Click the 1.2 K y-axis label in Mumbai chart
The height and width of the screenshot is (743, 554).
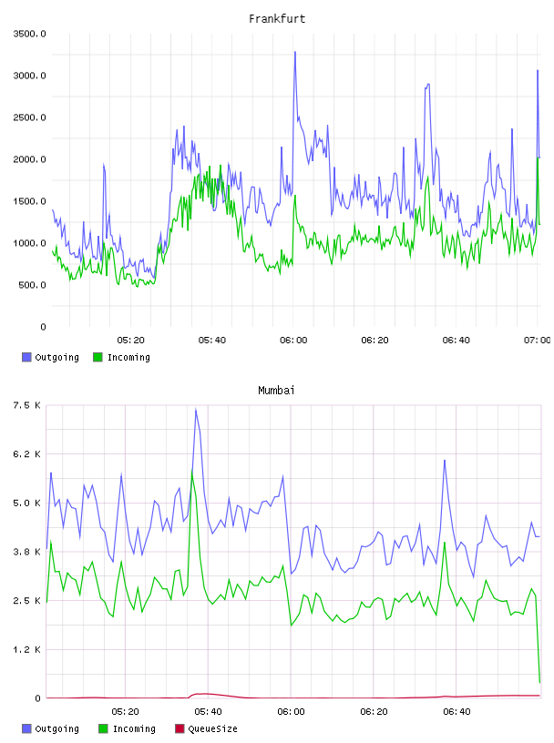tap(27, 649)
